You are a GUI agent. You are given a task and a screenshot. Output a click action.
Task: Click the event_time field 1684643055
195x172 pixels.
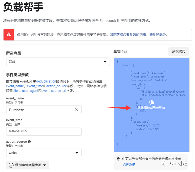(44, 131)
